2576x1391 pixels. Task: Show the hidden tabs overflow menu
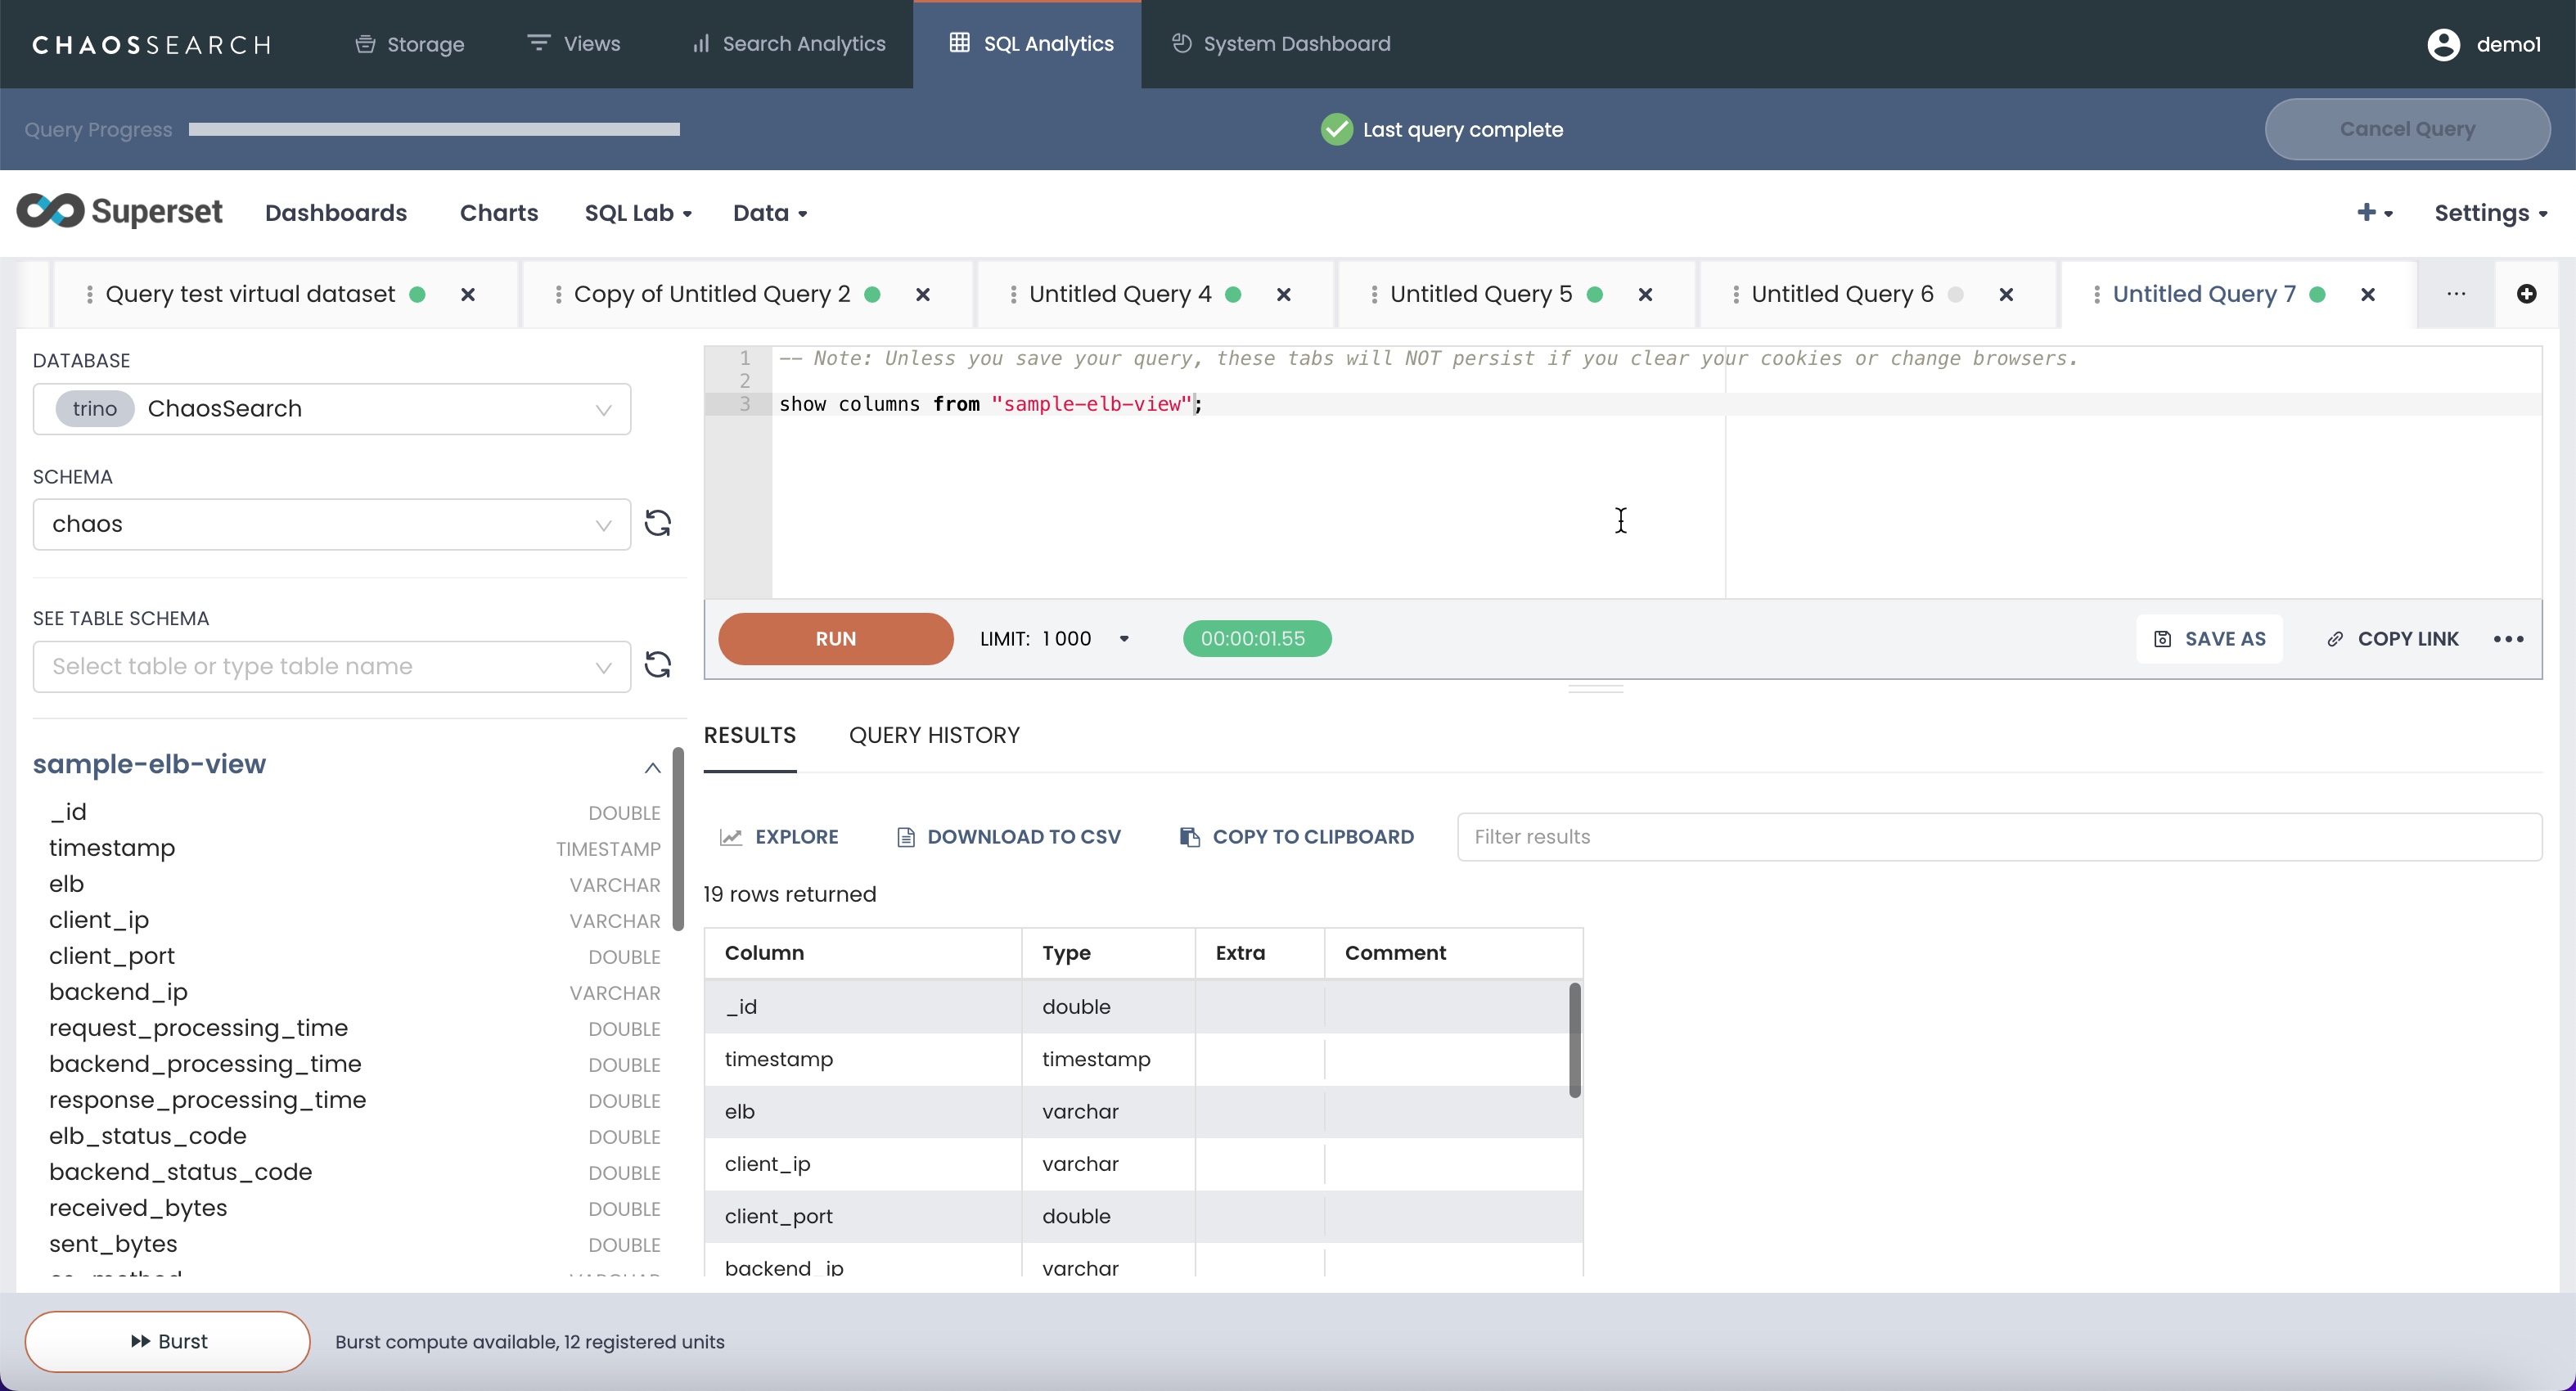click(2456, 294)
